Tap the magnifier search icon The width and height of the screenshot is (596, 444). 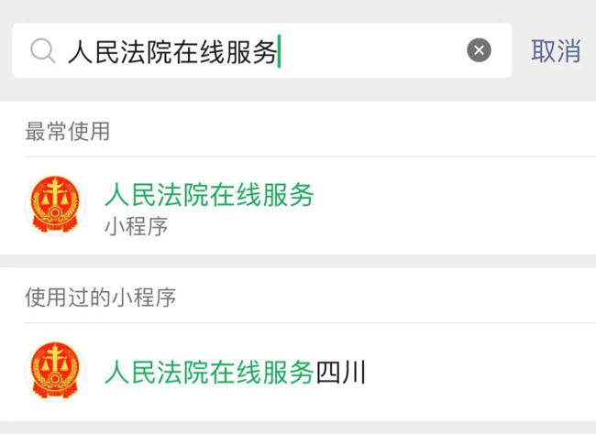point(43,50)
